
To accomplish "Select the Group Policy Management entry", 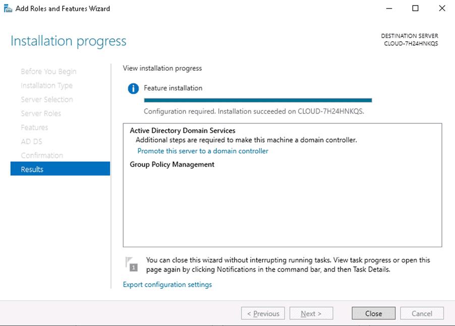I will click(172, 165).
